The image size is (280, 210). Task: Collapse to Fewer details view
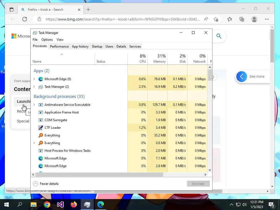point(46,183)
